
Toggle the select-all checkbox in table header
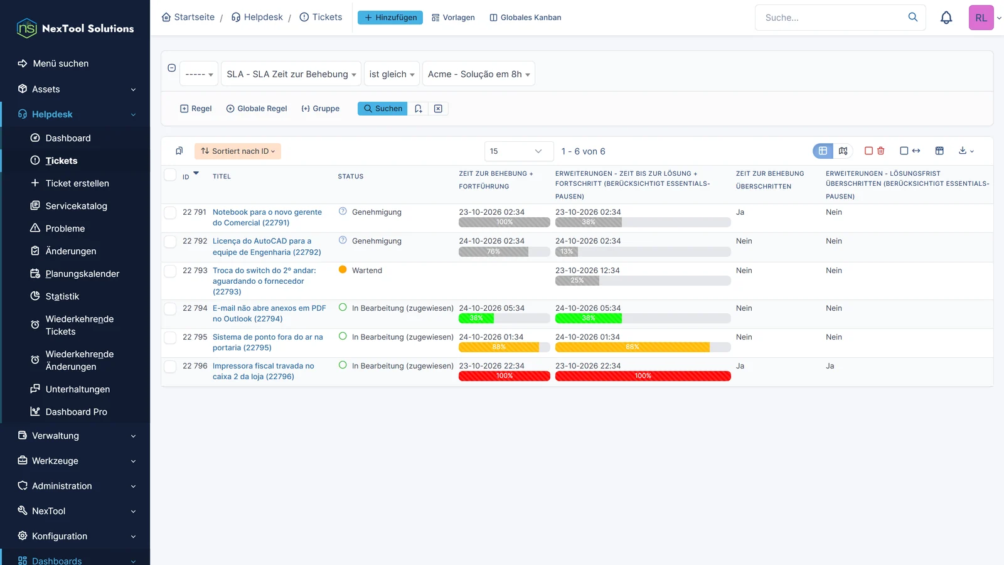(x=170, y=175)
